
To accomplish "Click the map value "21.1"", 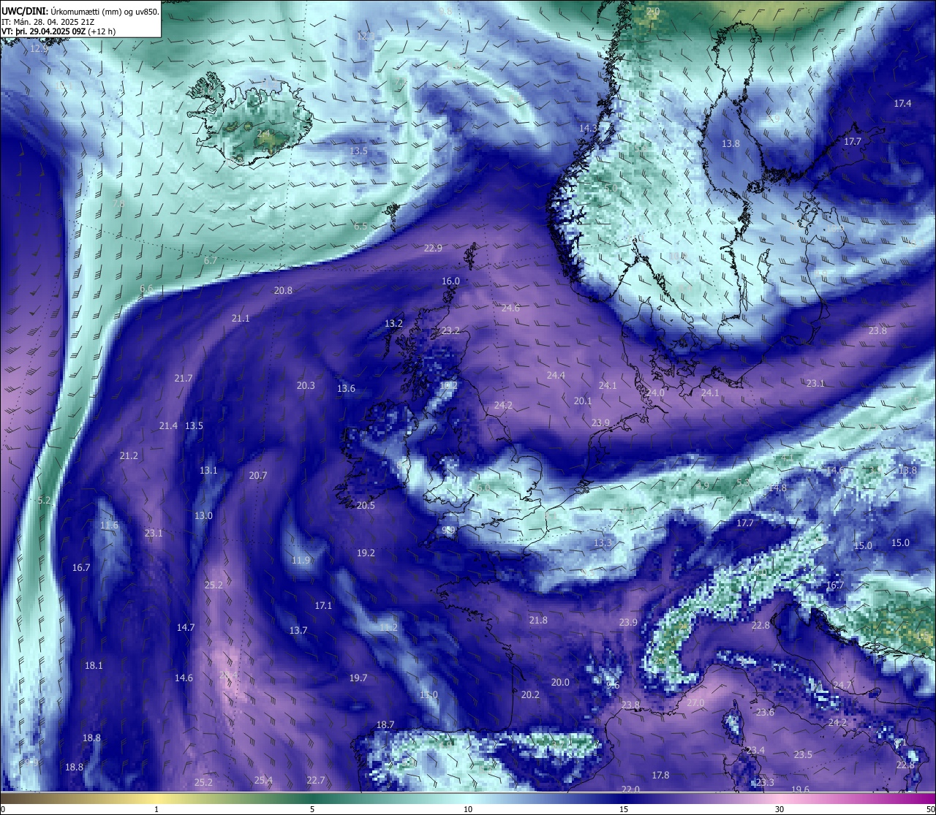I will tap(241, 319).
